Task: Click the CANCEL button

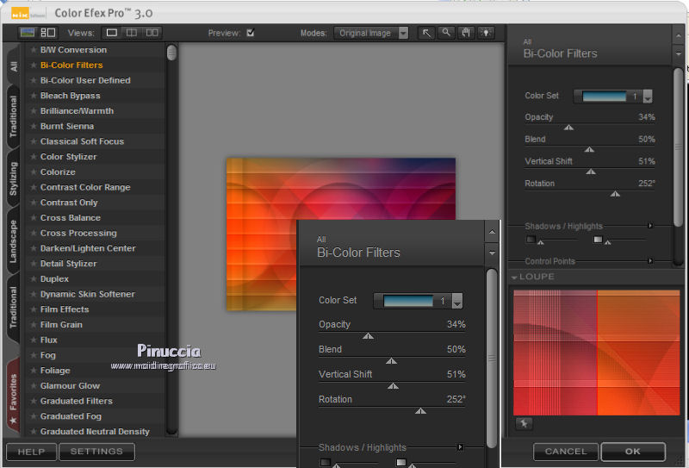Action: coord(566,452)
